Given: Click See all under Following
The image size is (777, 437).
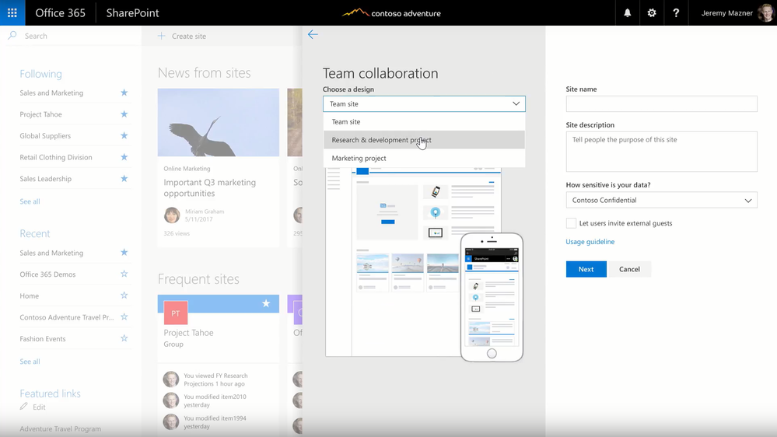Looking at the screenshot, I should (x=30, y=201).
